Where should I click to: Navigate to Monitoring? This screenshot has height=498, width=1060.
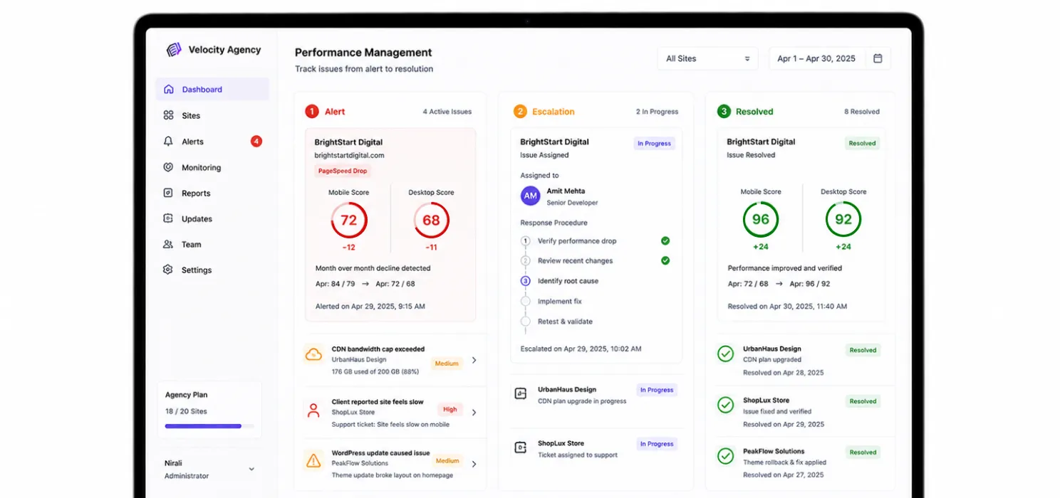point(212,167)
